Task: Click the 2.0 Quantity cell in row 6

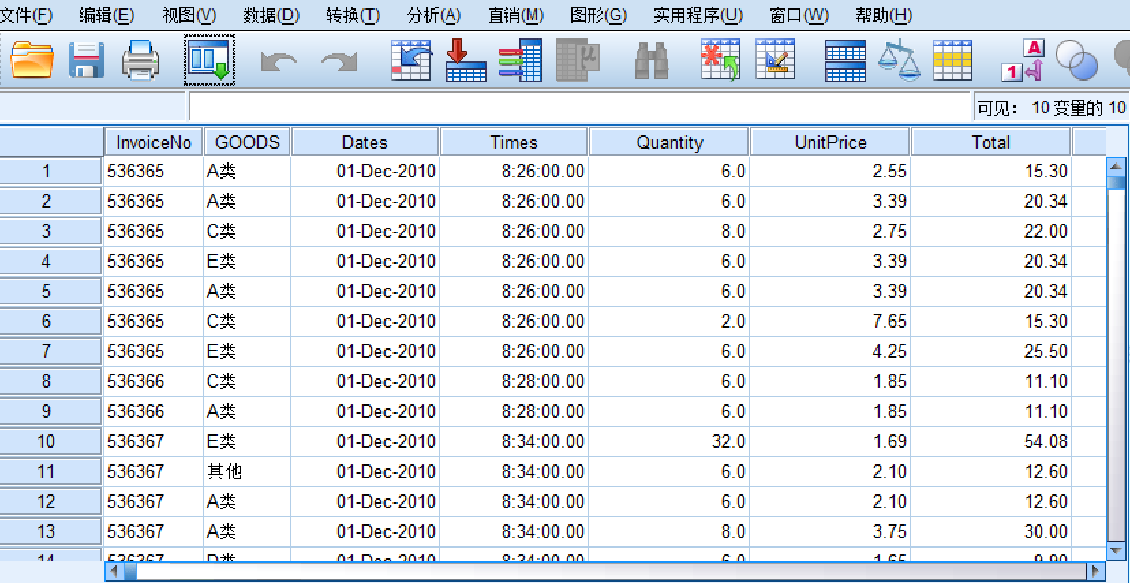Action: 669,322
